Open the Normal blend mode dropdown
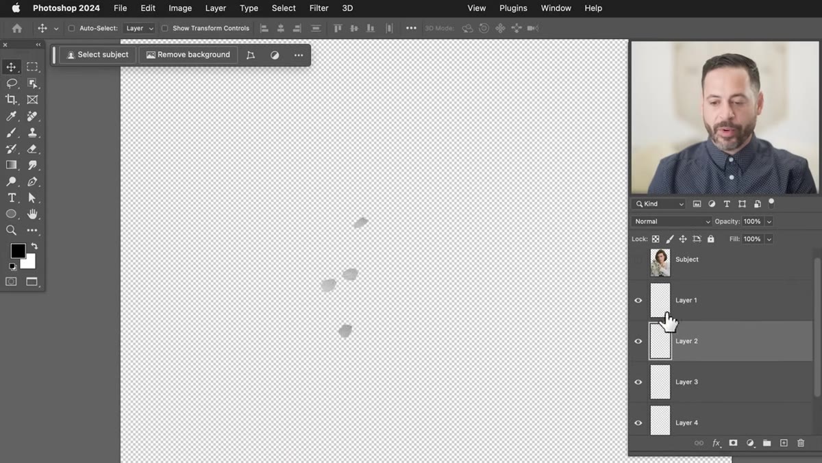Viewport: 822px width, 463px height. coord(672,221)
